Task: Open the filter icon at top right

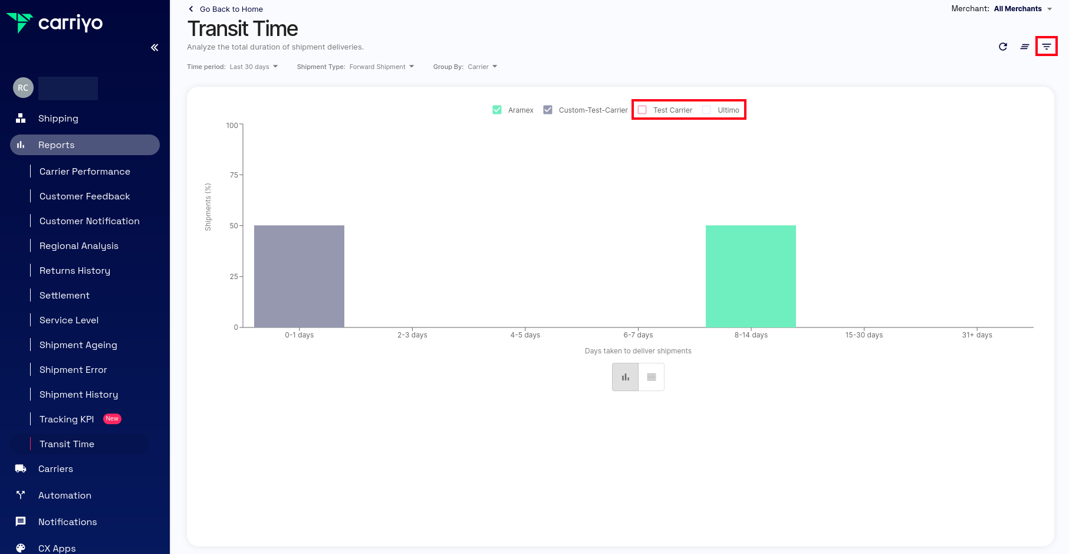Action: coord(1046,47)
